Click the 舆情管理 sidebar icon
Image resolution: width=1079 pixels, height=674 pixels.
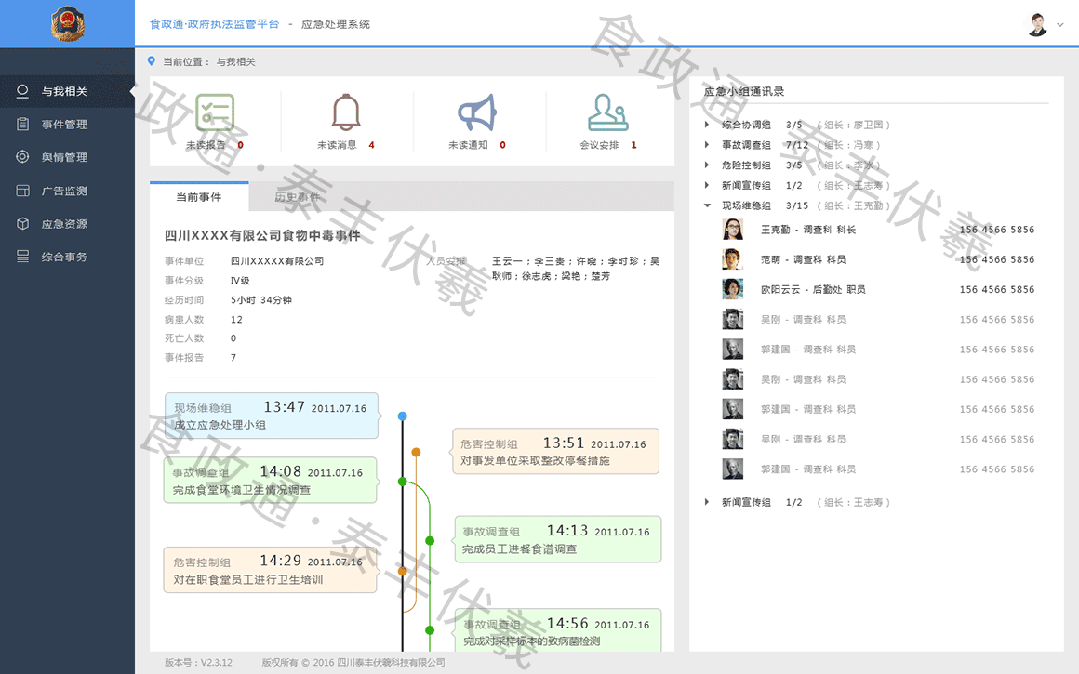coord(23,157)
